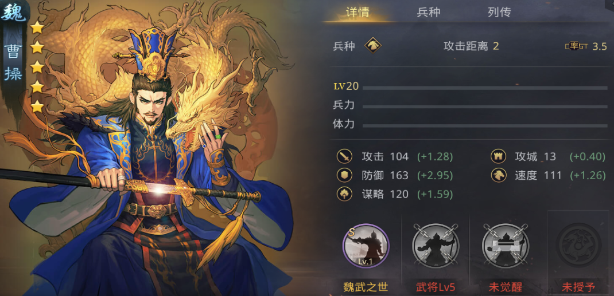Click the 魏武之世 skill name label
The image size is (614, 296).
click(x=366, y=288)
